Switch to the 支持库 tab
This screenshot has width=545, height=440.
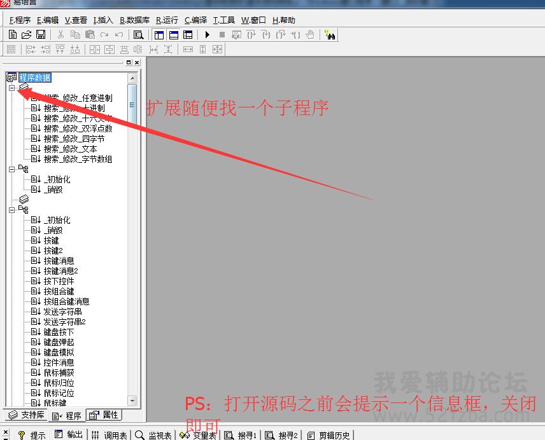[26, 415]
